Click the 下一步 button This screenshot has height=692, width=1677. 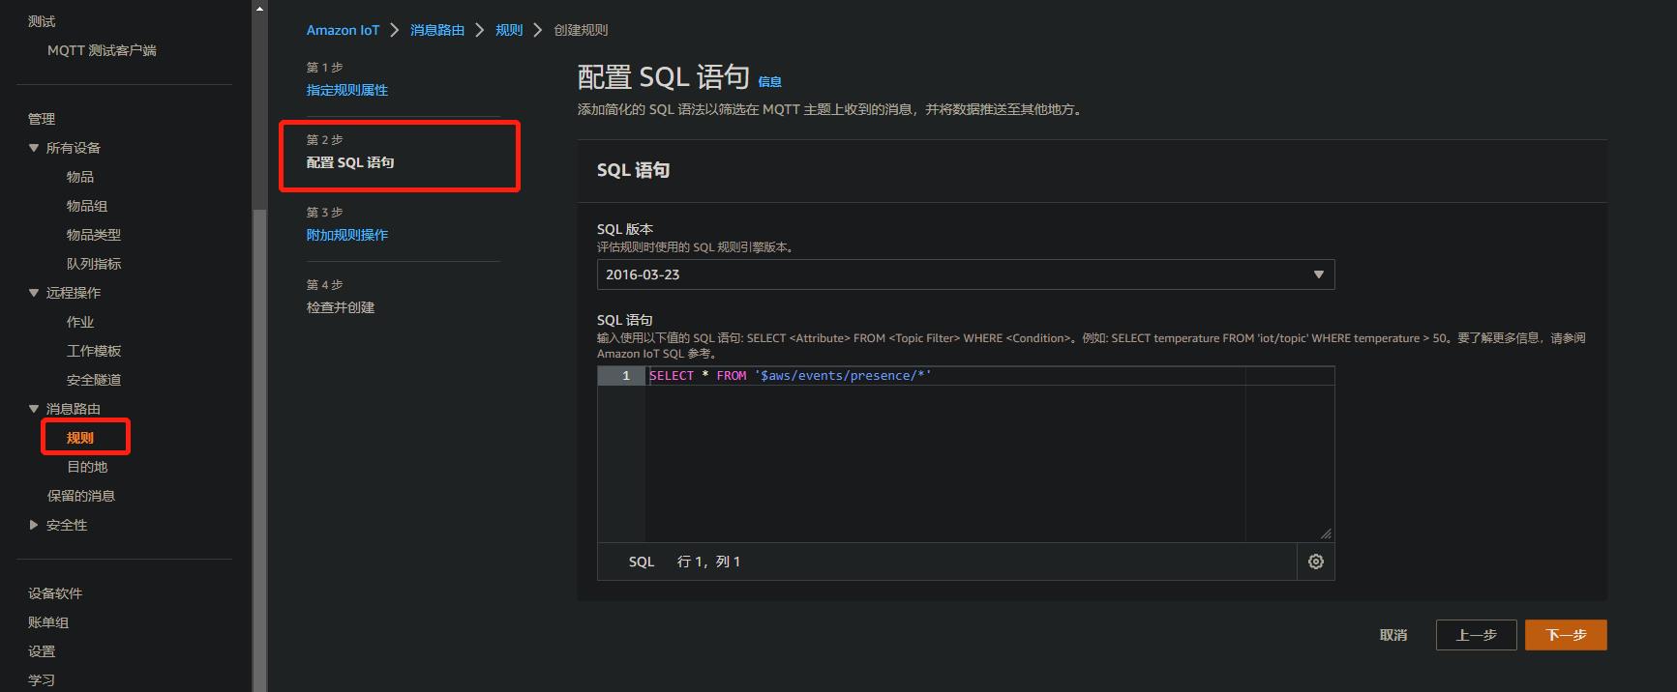1566,635
